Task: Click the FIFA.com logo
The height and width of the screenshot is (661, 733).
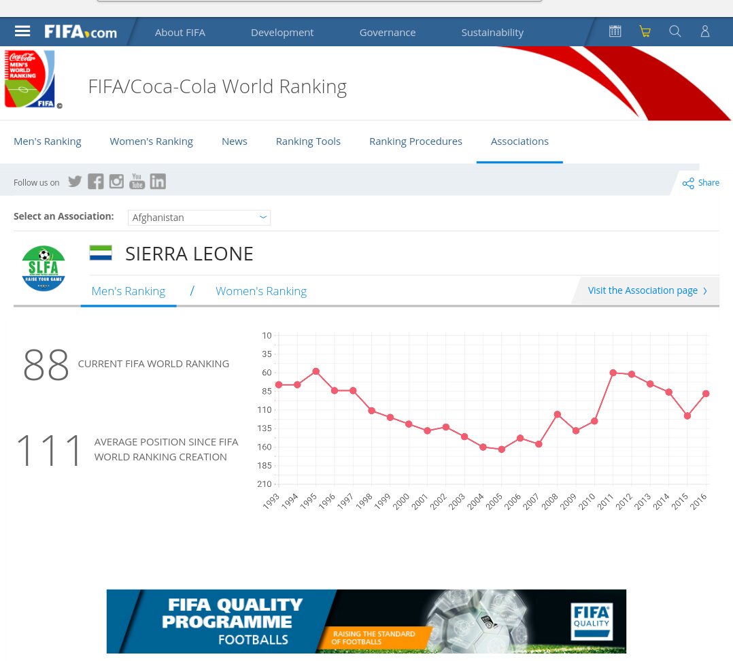Action: click(80, 32)
